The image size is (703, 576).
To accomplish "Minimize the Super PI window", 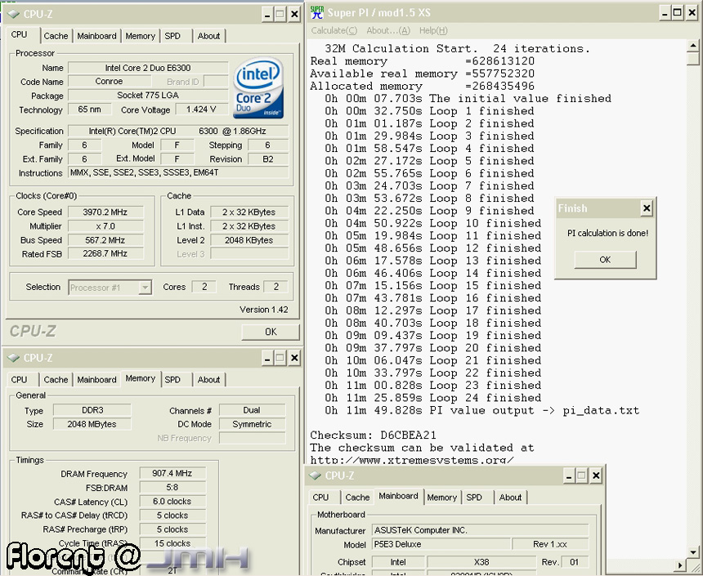I will point(665,12).
